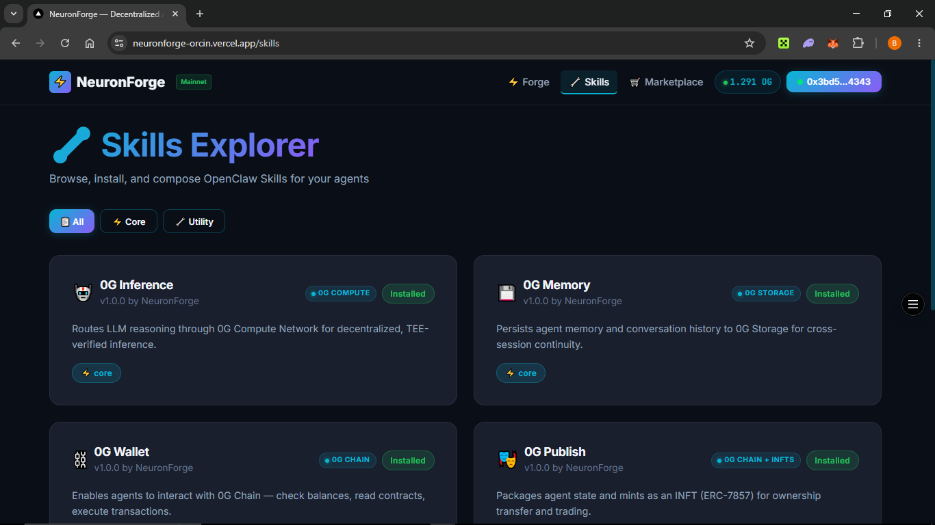Image resolution: width=935 pixels, height=525 pixels.
Task: Click the 0G Memory version and author line
Action: click(573, 301)
